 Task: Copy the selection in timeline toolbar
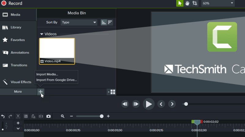tap(26, 116)
